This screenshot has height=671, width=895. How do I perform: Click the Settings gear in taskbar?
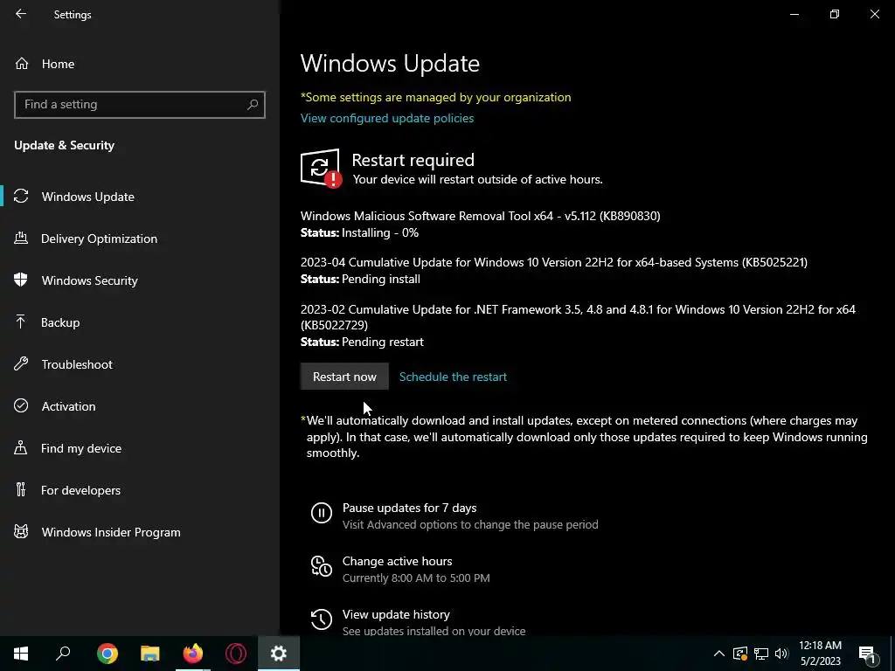click(x=279, y=654)
